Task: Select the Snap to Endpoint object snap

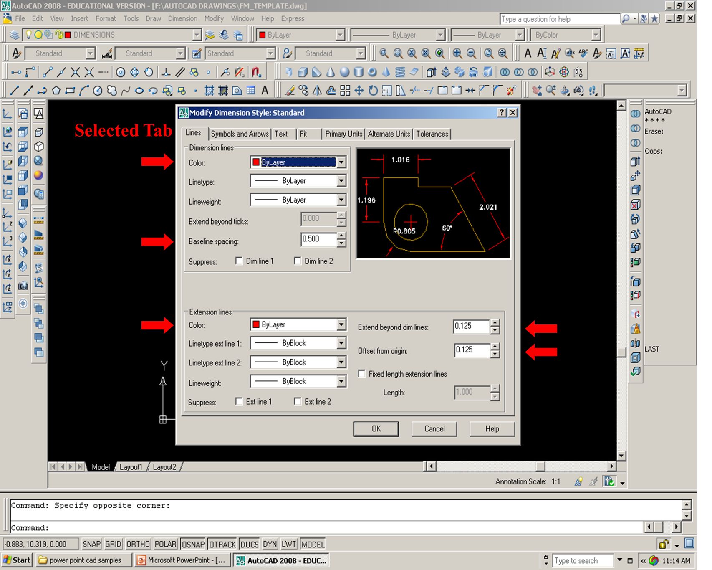Action: click(47, 72)
